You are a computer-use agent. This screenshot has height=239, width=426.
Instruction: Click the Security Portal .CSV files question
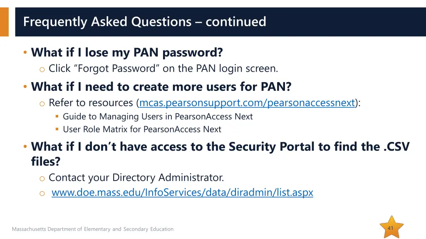click(220, 146)
